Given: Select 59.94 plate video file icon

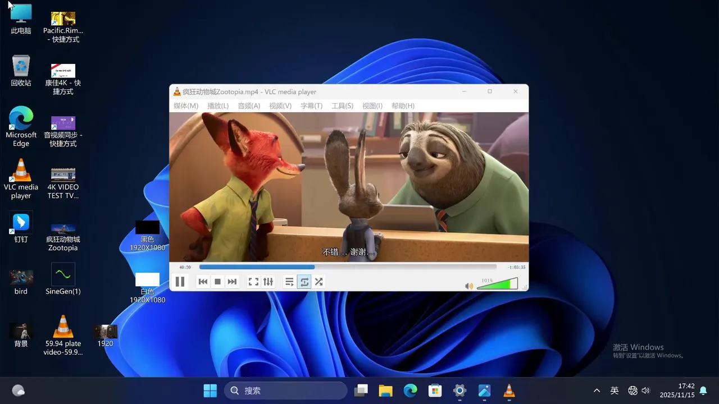Looking at the screenshot, I should tap(63, 335).
